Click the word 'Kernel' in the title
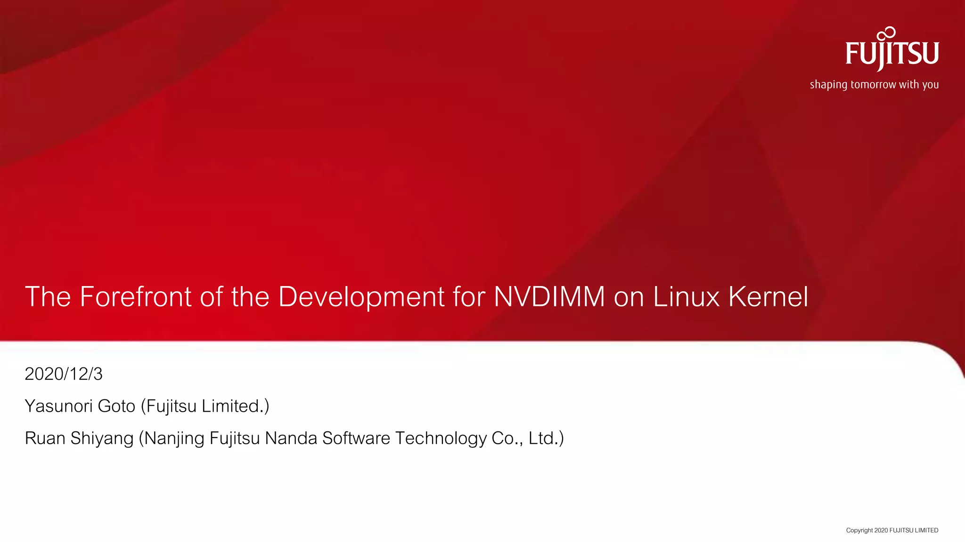This screenshot has height=542, width=965. [x=768, y=297]
